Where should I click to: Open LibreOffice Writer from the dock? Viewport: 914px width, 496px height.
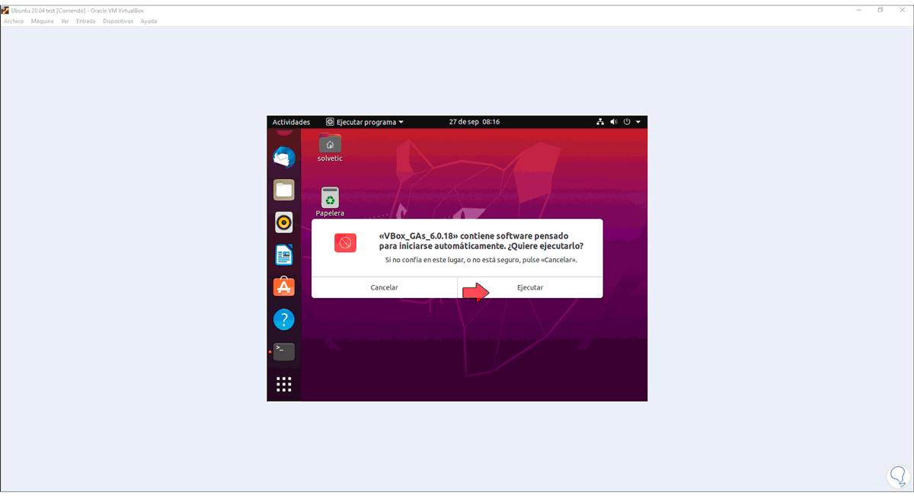(x=284, y=254)
